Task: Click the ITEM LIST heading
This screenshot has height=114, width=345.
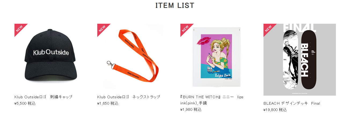Action: point(175,5)
